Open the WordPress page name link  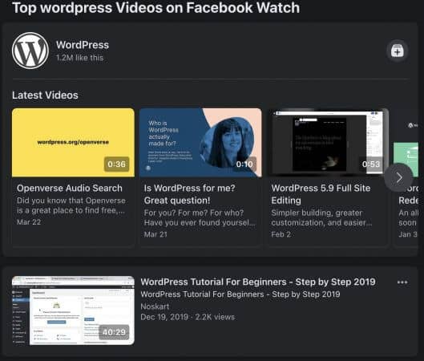tap(83, 45)
